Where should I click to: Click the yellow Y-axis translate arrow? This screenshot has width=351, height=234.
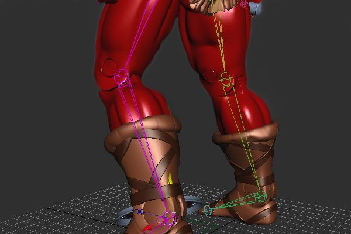170,178
